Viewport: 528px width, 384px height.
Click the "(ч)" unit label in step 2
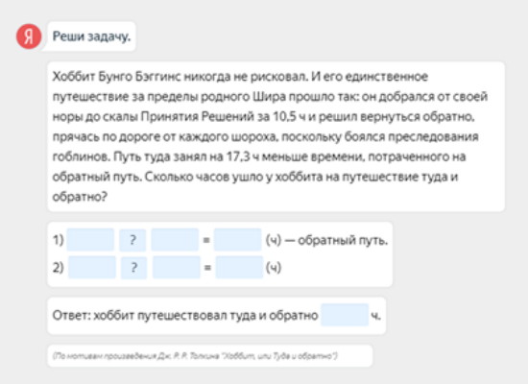pyautogui.click(x=274, y=268)
